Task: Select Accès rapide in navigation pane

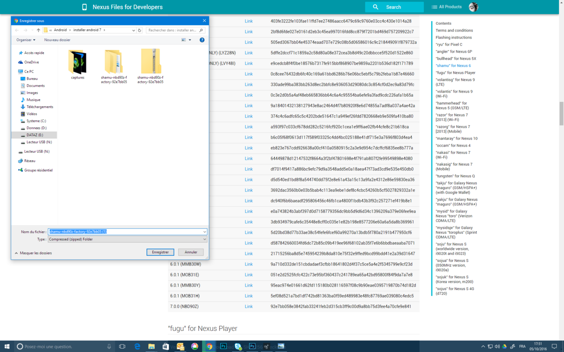Action: pyautogui.click(x=34, y=53)
